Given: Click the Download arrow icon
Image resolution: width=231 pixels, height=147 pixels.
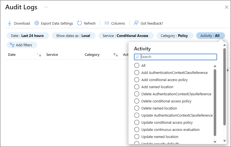Looking at the screenshot, I should pos(10,23).
